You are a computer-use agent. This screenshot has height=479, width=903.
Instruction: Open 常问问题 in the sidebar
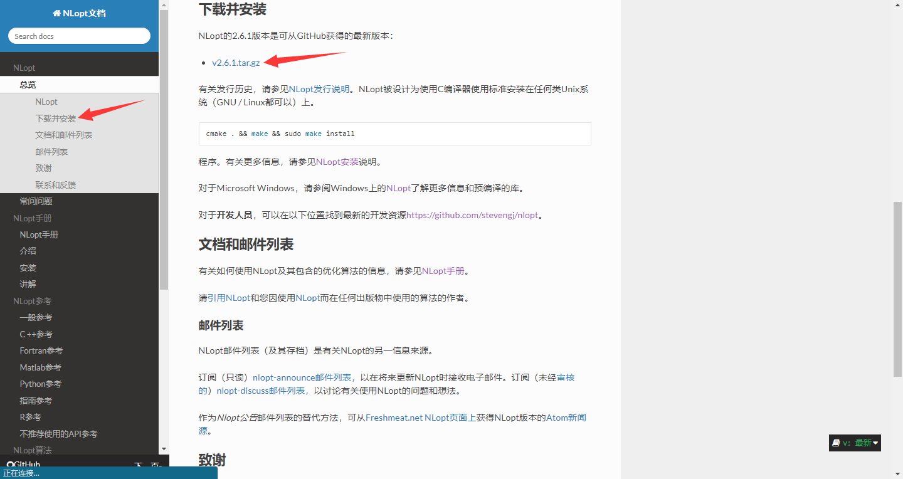tap(36, 201)
